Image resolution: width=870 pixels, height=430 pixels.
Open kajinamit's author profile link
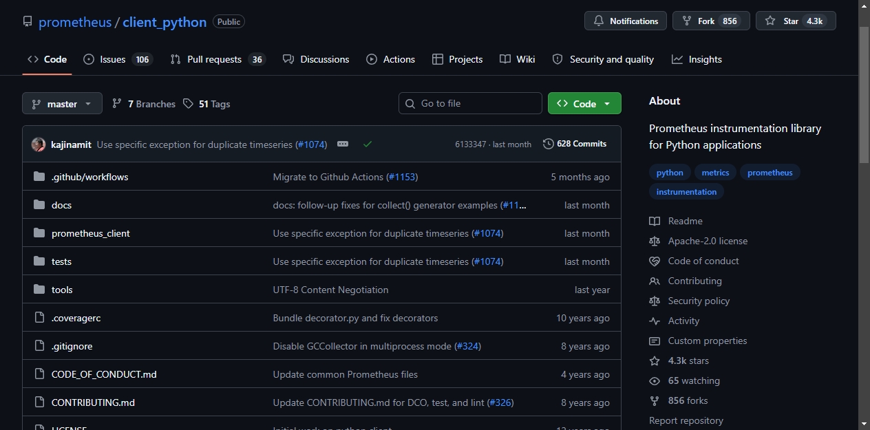[71, 144]
